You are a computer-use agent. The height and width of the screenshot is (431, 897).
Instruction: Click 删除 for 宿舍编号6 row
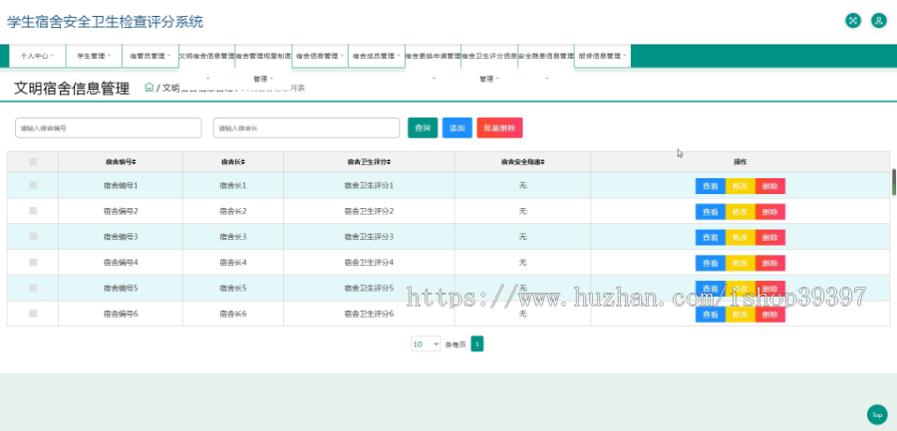pyautogui.click(x=770, y=315)
